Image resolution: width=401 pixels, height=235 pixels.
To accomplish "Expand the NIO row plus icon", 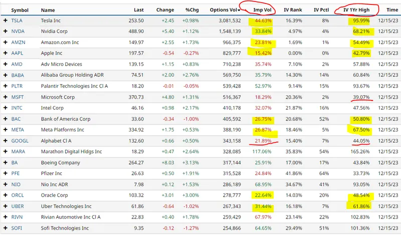I will tap(6, 184).
